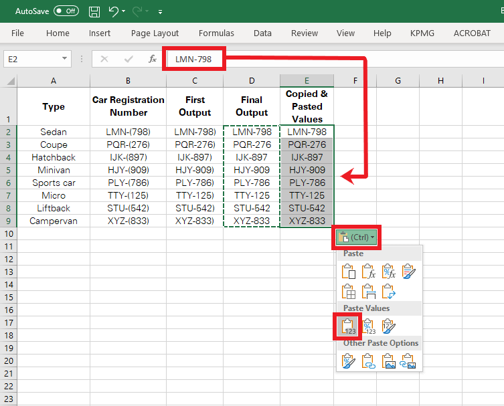Image resolution: width=504 pixels, height=406 pixels.
Task: Open the Review tab
Action: pyautogui.click(x=305, y=33)
